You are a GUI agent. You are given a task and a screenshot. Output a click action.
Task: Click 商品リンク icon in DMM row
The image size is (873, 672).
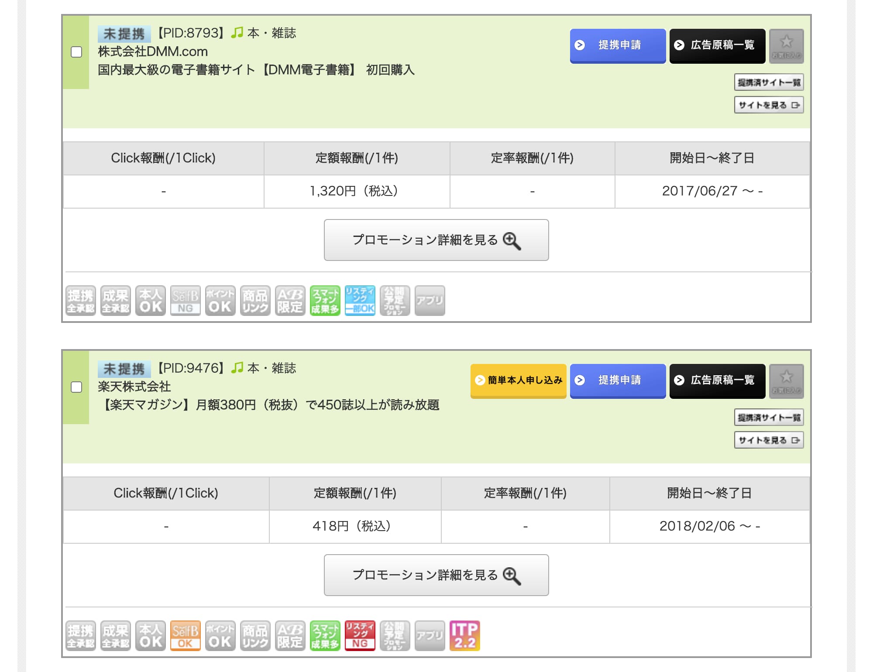pyautogui.click(x=255, y=301)
